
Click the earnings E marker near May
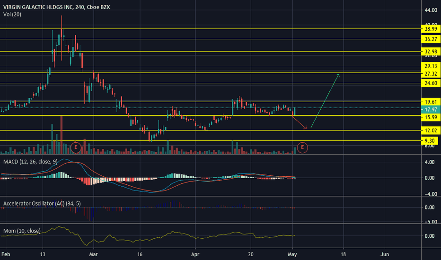pyautogui.click(x=302, y=147)
